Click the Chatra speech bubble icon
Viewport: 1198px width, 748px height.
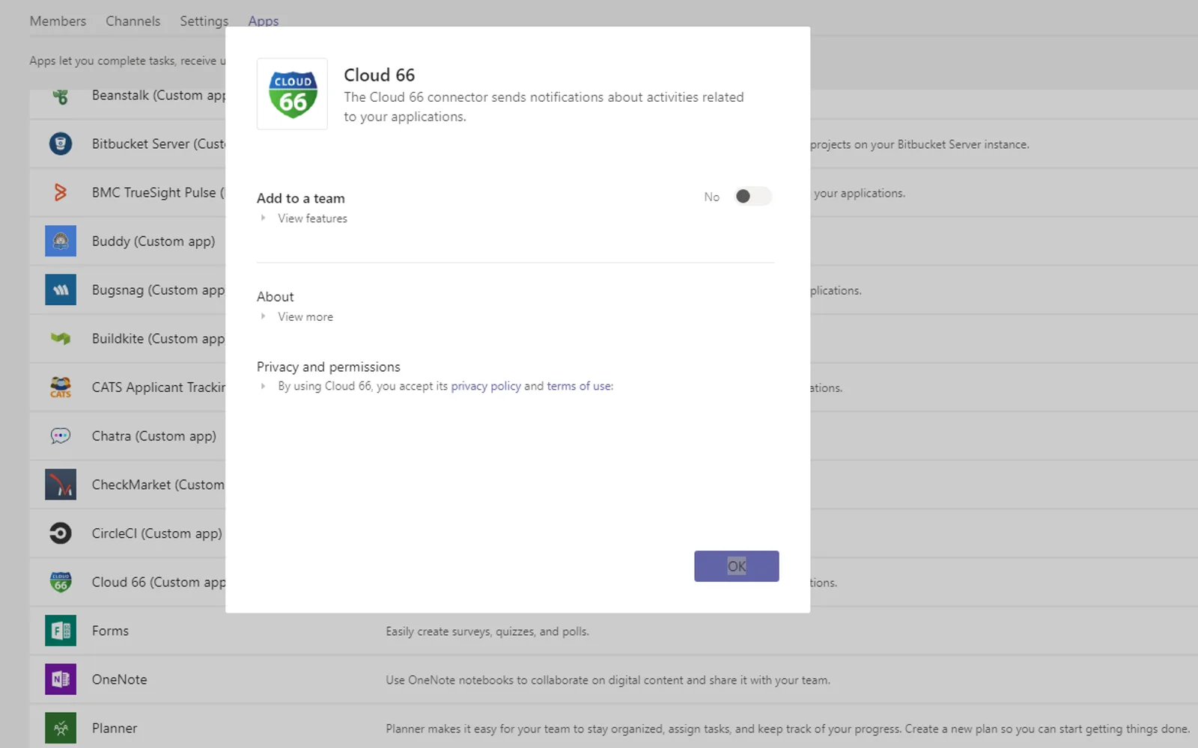[x=61, y=435]
